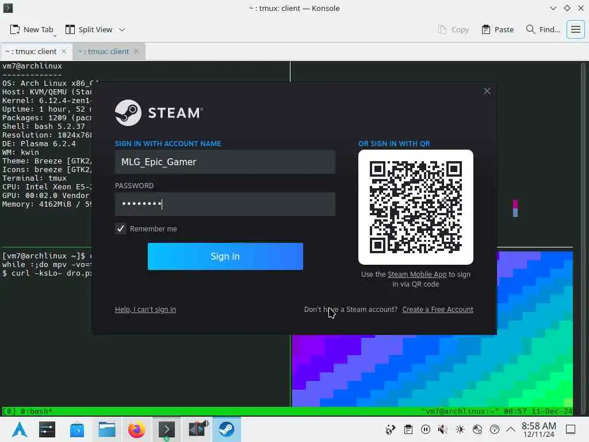The height and width of the screenshot is (442, 589).
Task: Open the Dolphin file manager from the taskbar
Action: coord(106,429)
